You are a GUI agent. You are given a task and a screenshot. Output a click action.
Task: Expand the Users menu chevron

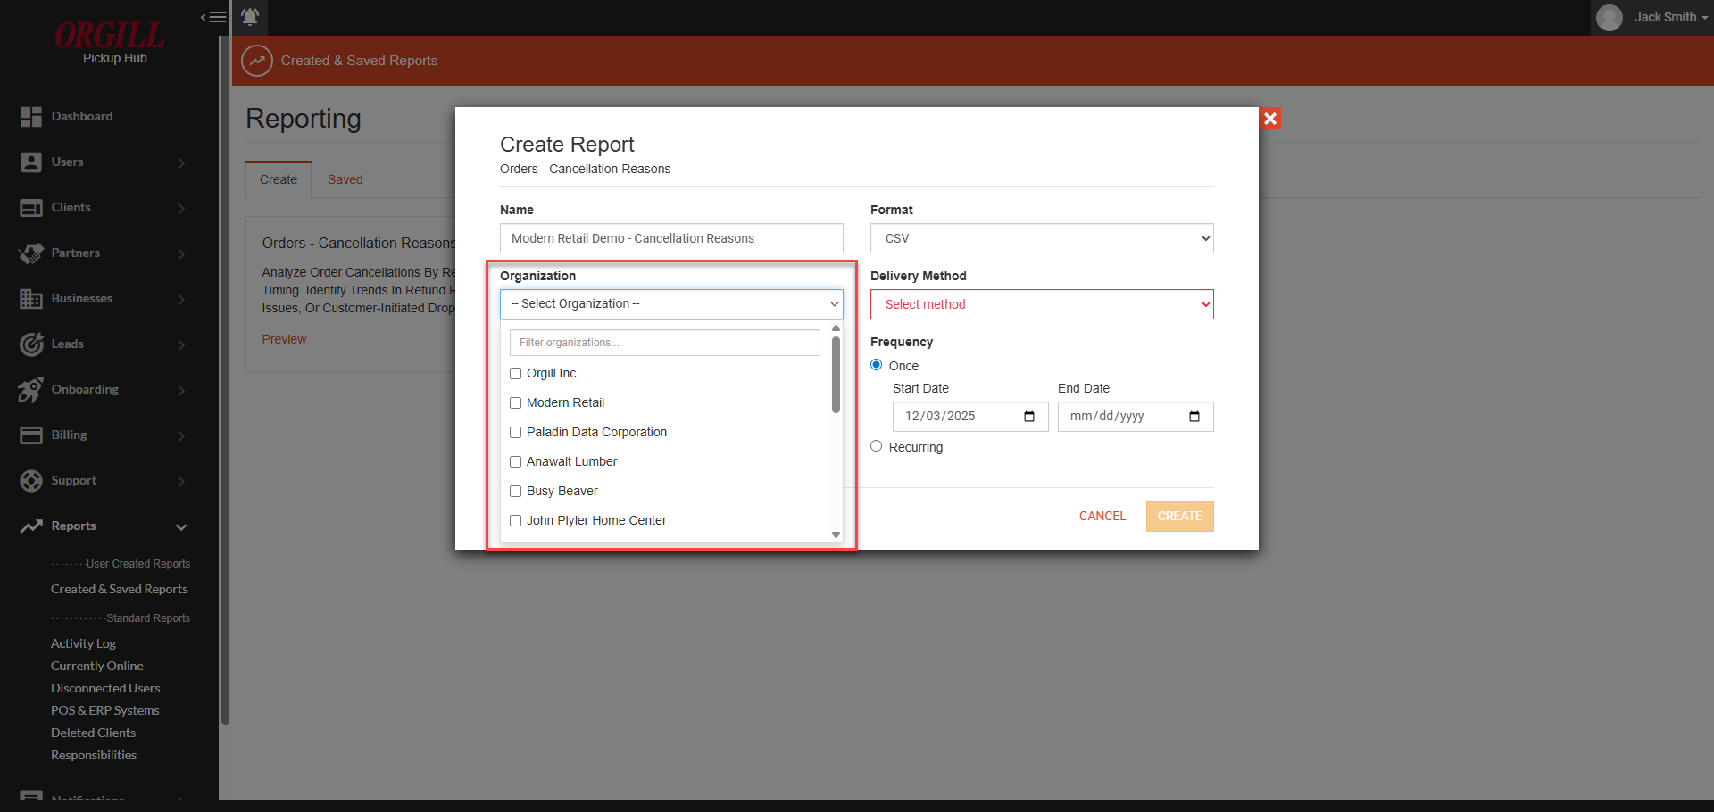pos(181,163)
